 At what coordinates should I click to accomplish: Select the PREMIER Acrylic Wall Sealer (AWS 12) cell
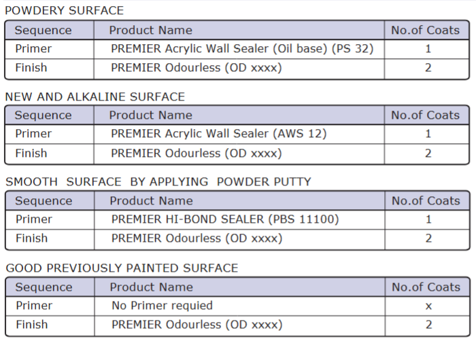tap(218, 134)
